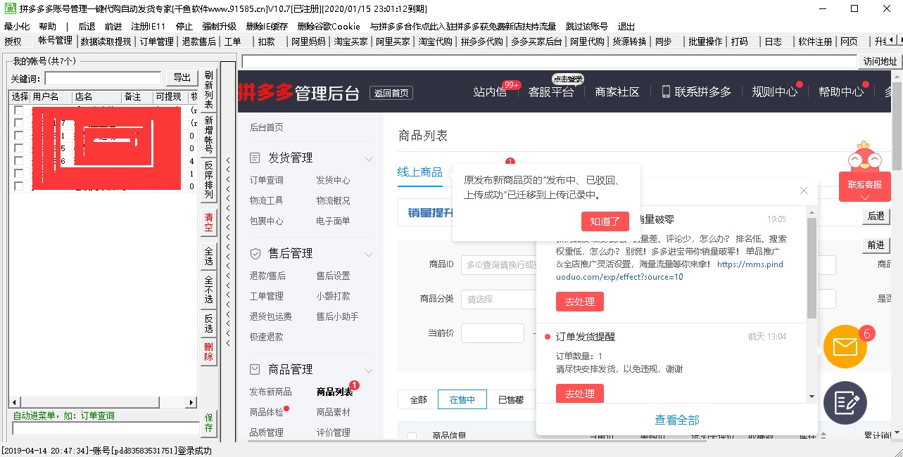Click the 点击登录 bubble above 客服平台

pos(567,79)
